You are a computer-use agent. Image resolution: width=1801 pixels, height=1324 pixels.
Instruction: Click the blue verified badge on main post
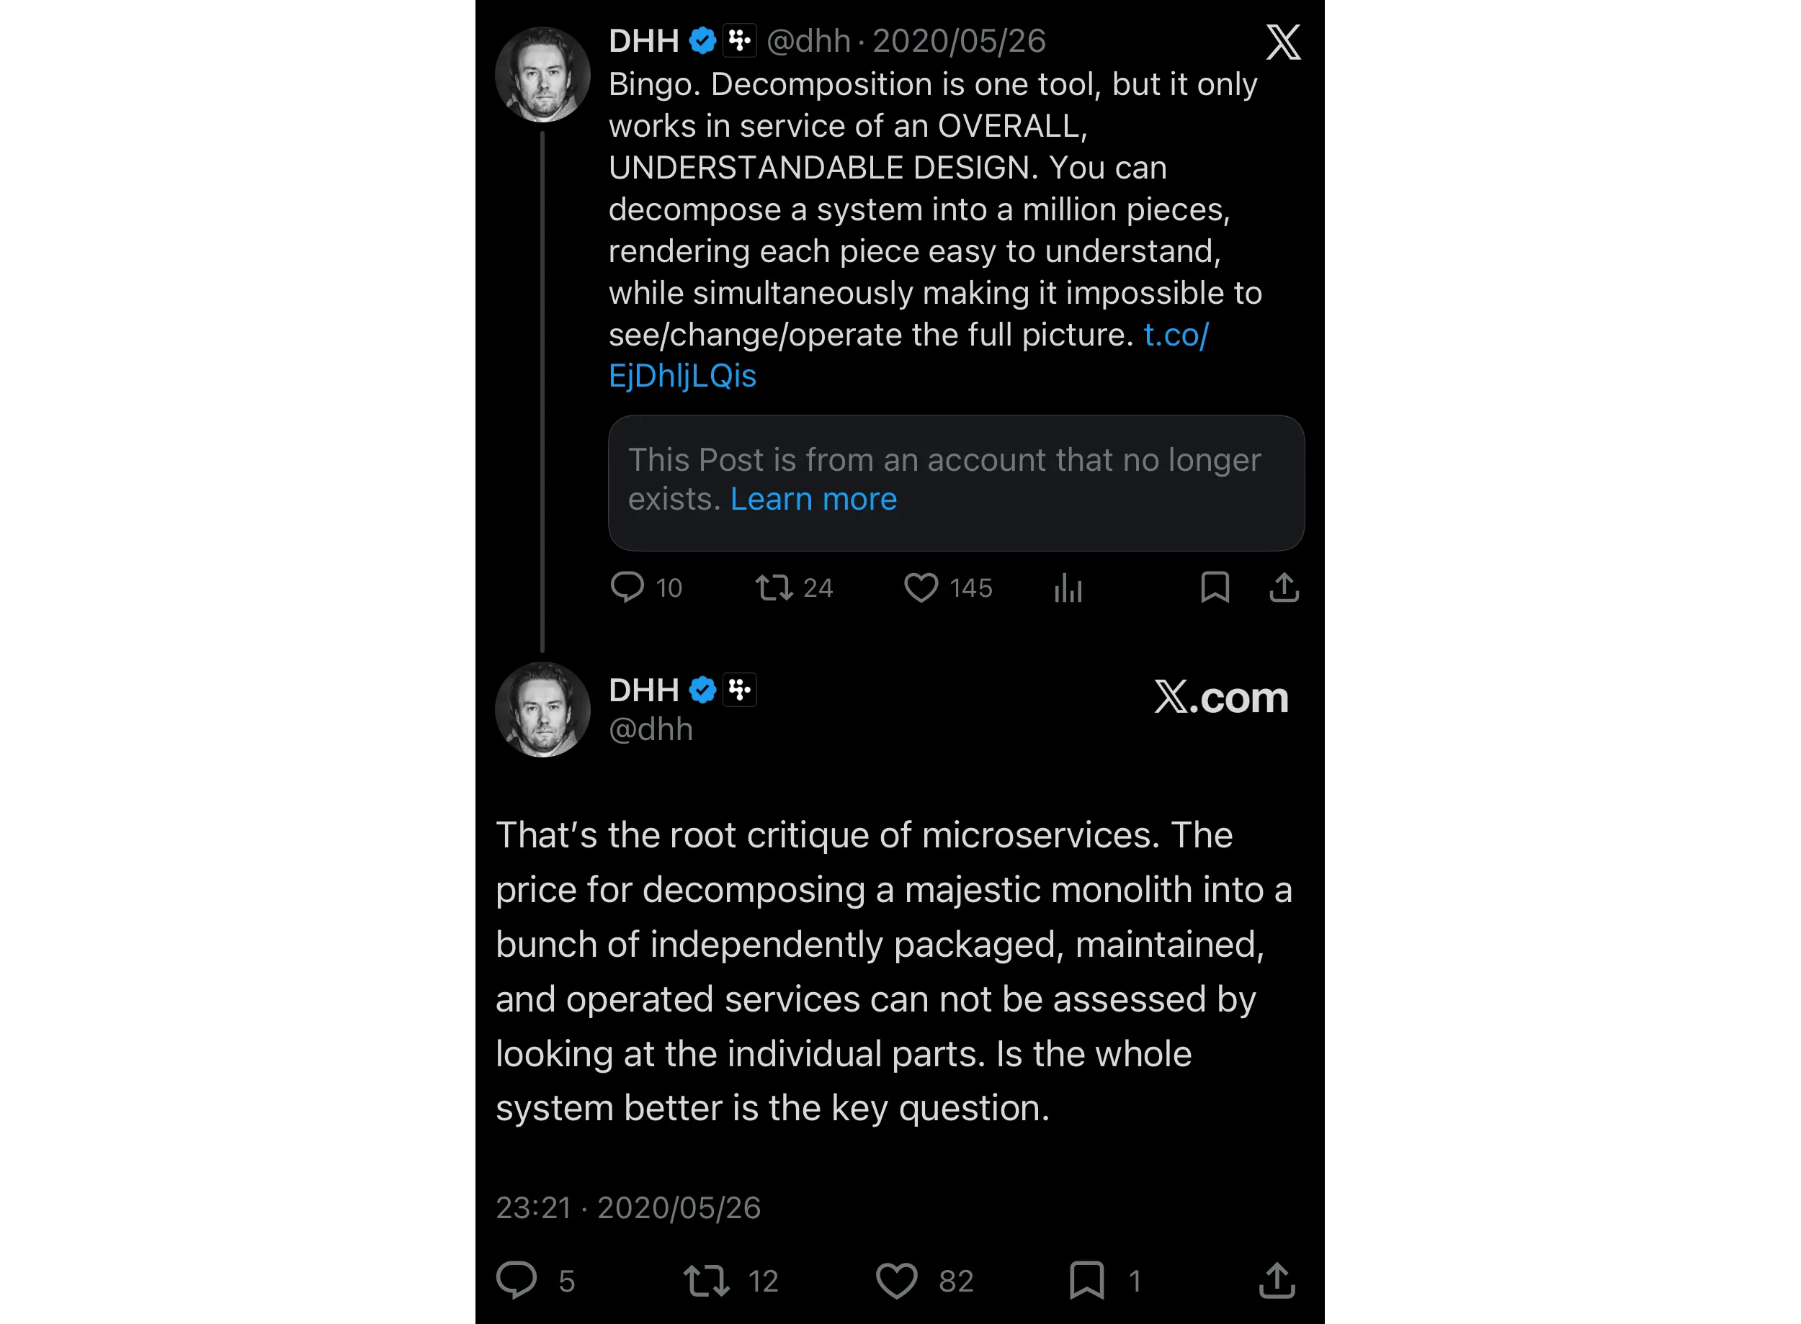pos(702,690)
